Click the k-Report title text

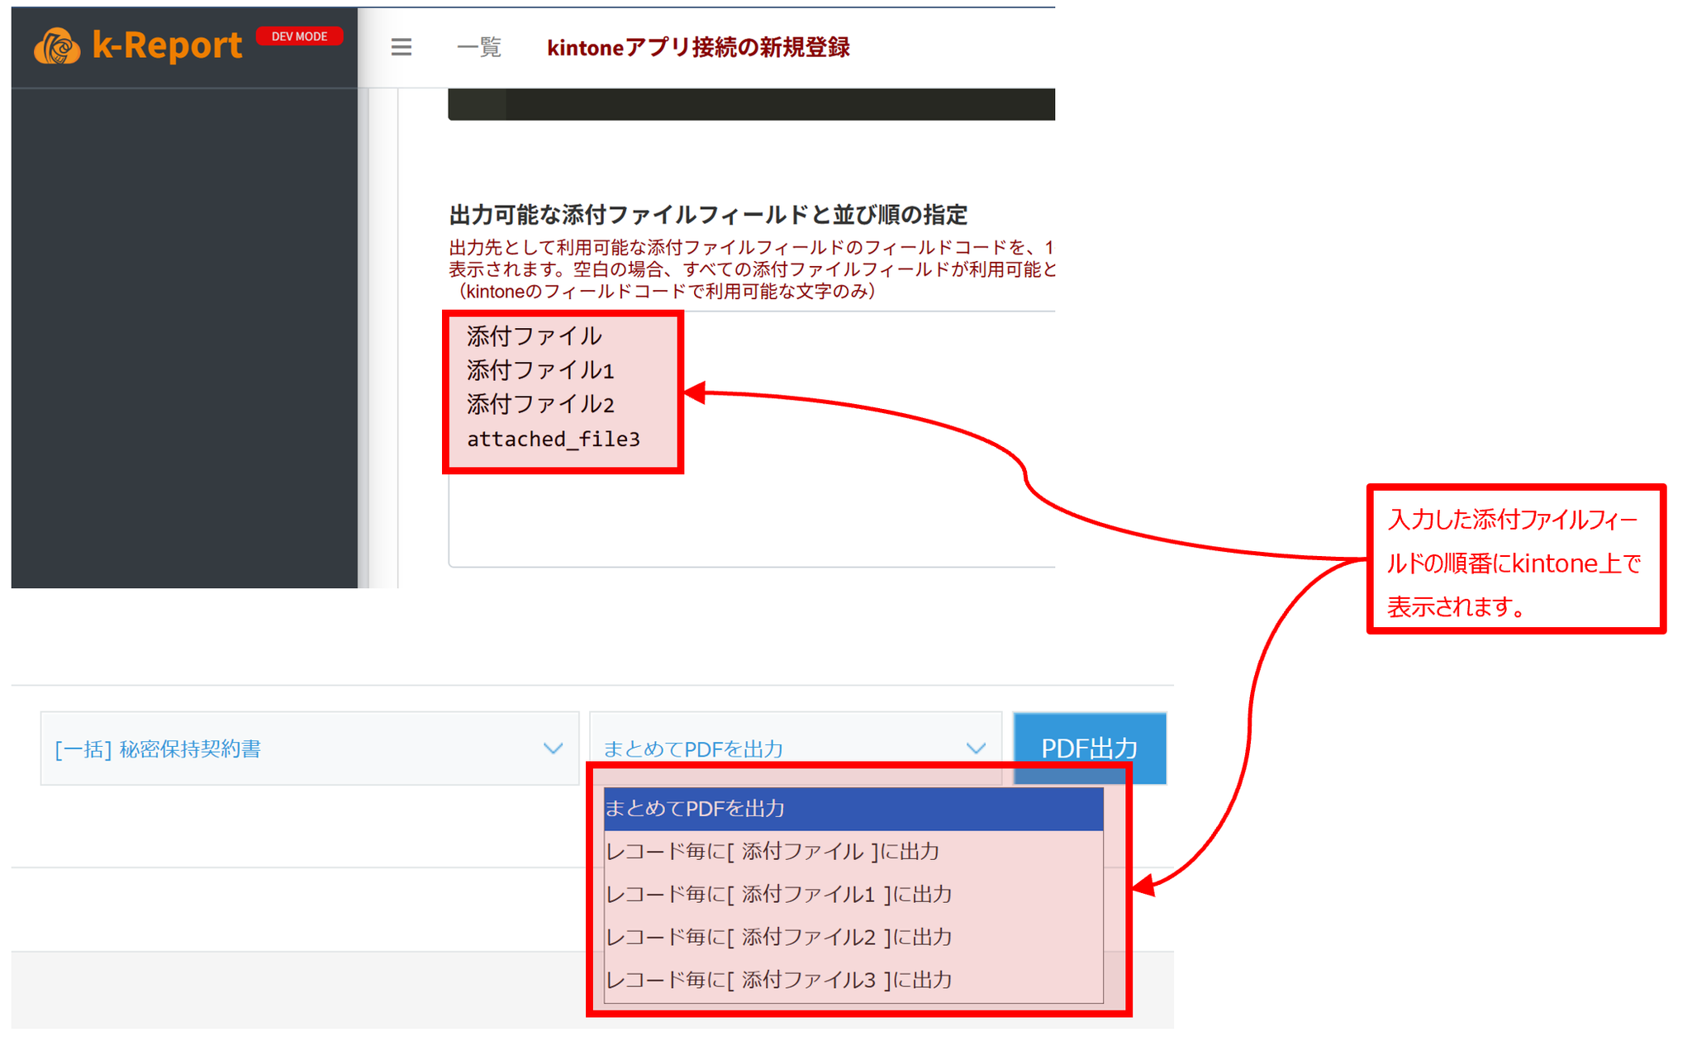point(167,45)
